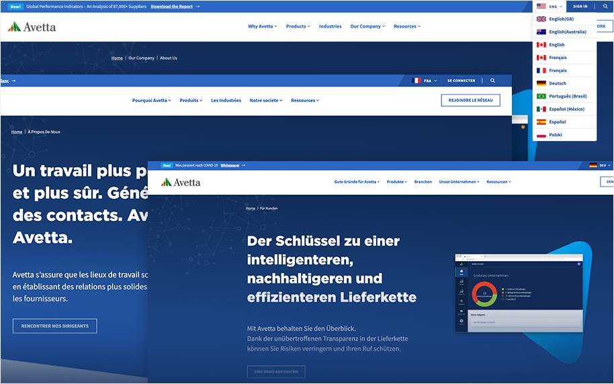The image size is (614, 384).
Task: Click the German flag icon beside Deutsch
Action: pos(541,83)
